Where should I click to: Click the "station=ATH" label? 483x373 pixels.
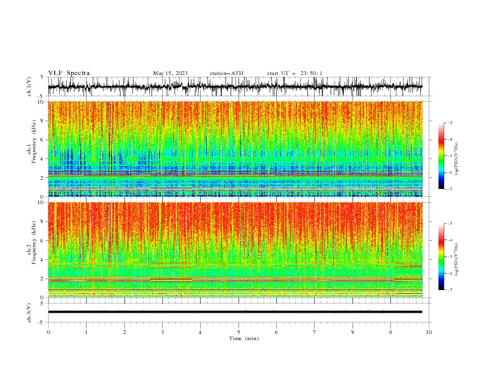pos(226,73)
